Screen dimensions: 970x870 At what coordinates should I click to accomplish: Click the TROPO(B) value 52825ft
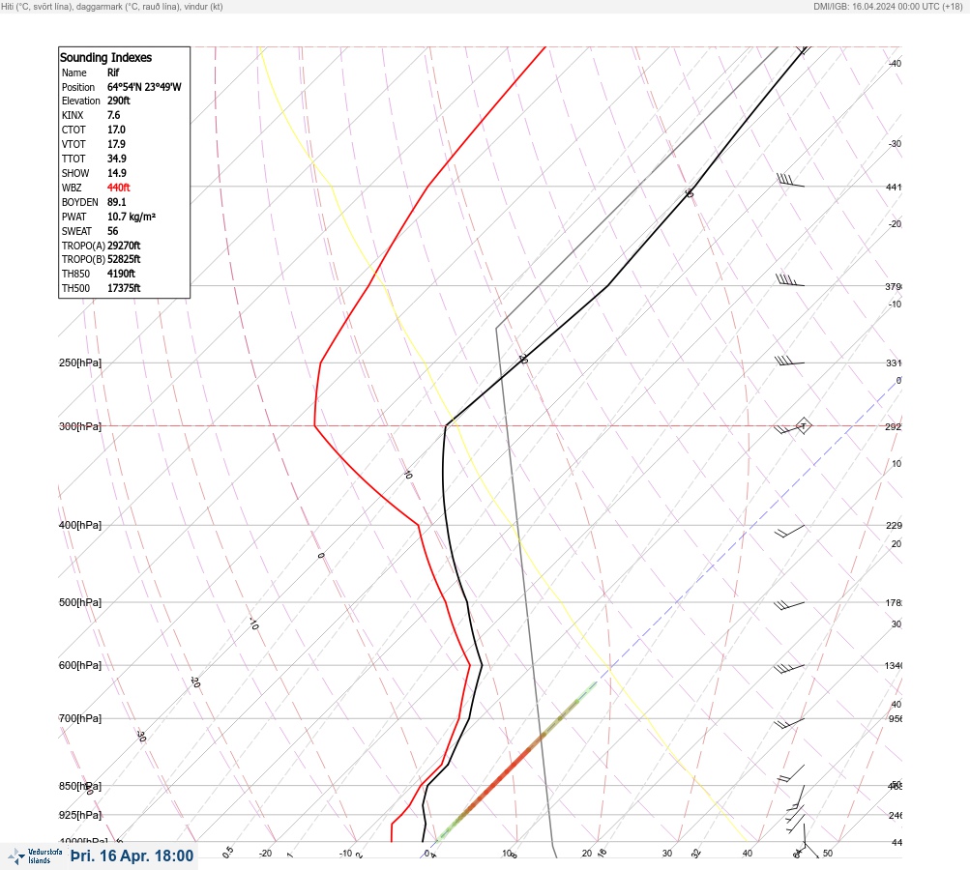click(124, 259)
